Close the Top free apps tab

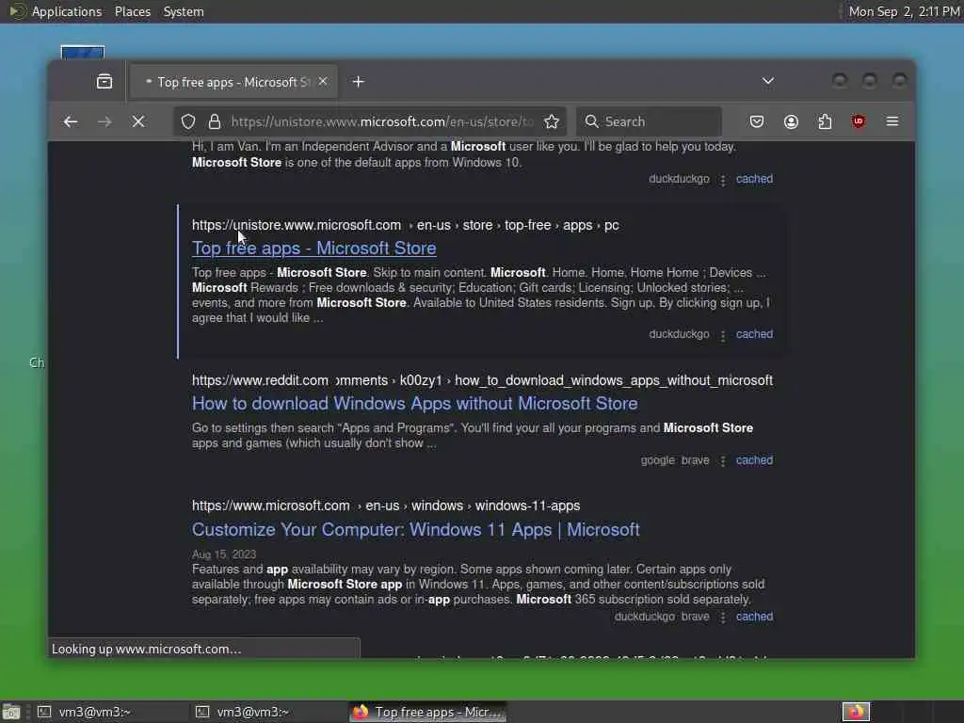pos(323,81)
